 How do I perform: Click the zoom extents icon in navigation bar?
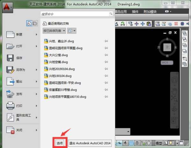(174, 99)
